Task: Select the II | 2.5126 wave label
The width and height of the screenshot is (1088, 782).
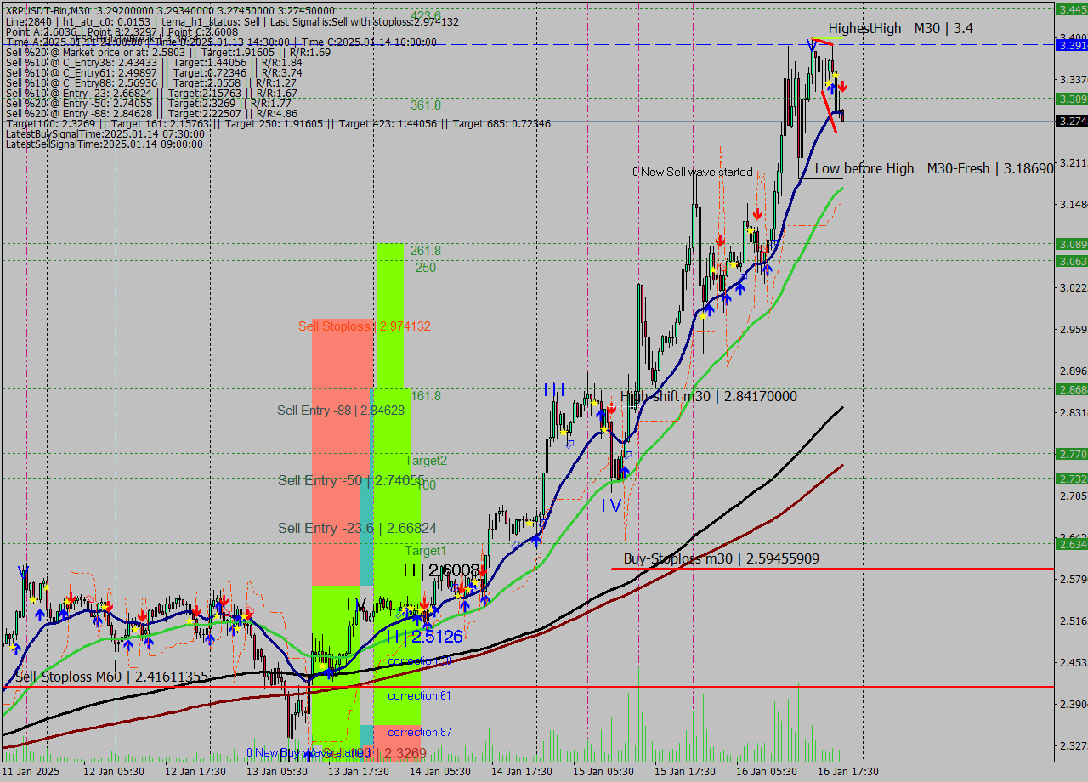Action: click(x=424, y=637)
